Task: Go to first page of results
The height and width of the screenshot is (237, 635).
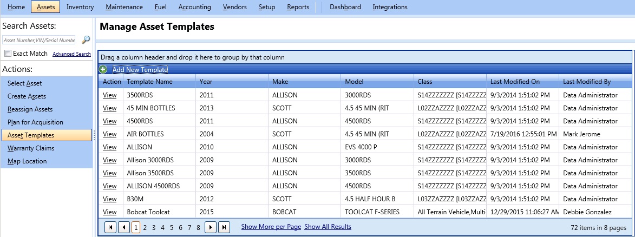Action: pyautogui.click(x=110, y=227)
